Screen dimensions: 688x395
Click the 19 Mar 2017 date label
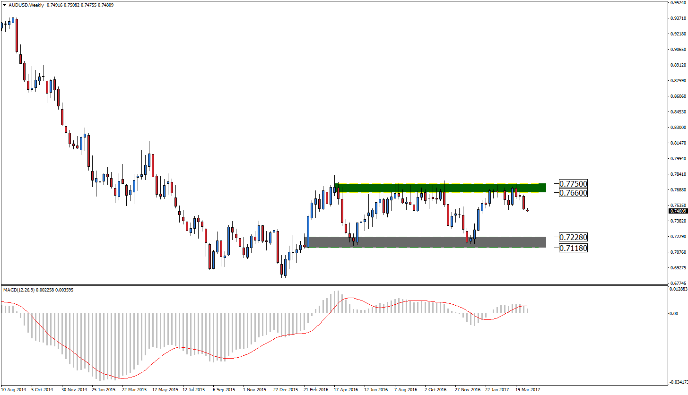click(527, 390)
